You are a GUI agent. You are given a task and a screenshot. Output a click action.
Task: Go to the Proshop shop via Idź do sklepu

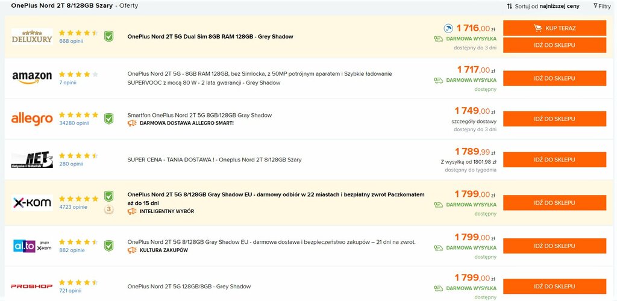coord(554,287)
